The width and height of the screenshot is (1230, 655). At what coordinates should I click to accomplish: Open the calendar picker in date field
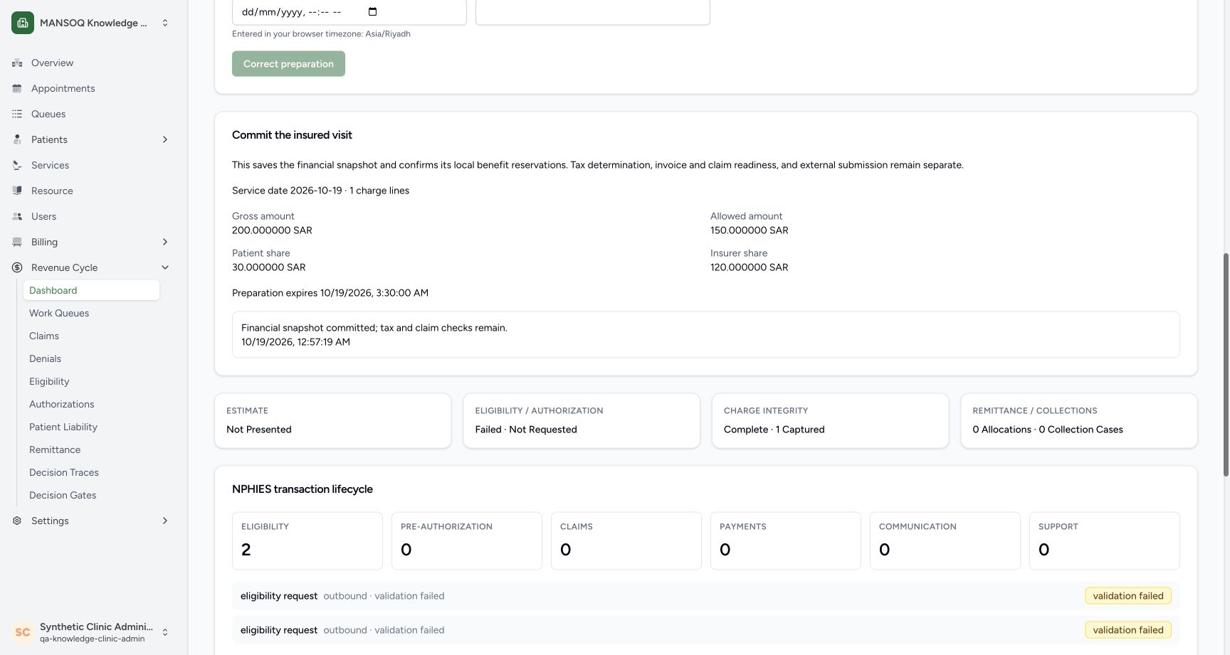[372, 11]
